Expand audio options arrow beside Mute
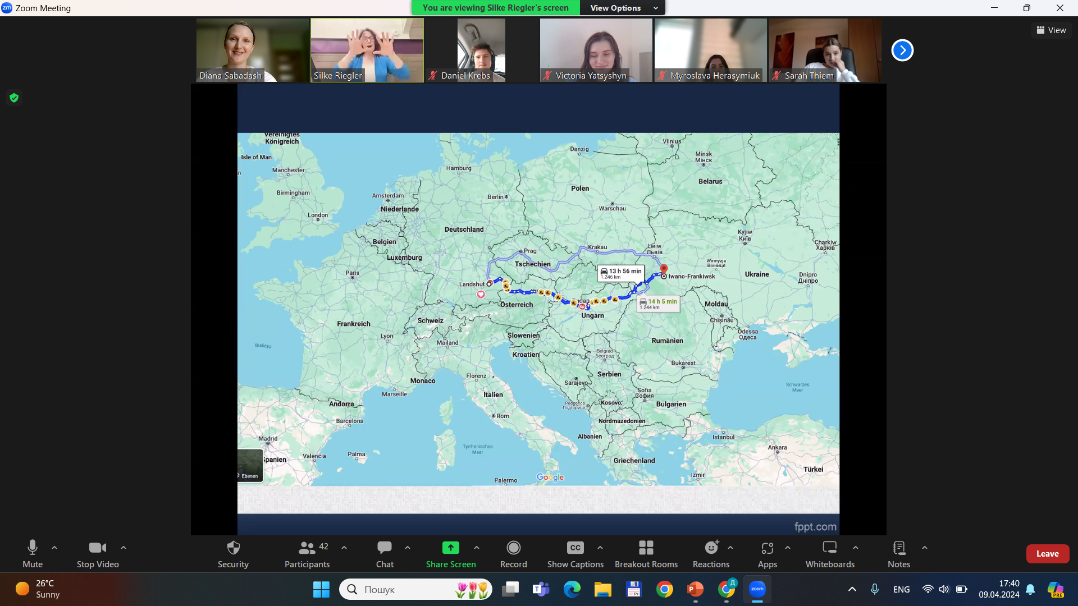Screen dimensions: 1078x606 tap(54, 548)
